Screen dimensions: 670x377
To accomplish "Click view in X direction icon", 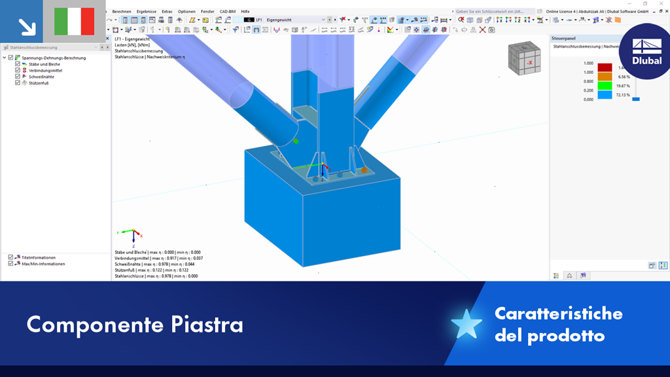I will [x=499, y=20].
